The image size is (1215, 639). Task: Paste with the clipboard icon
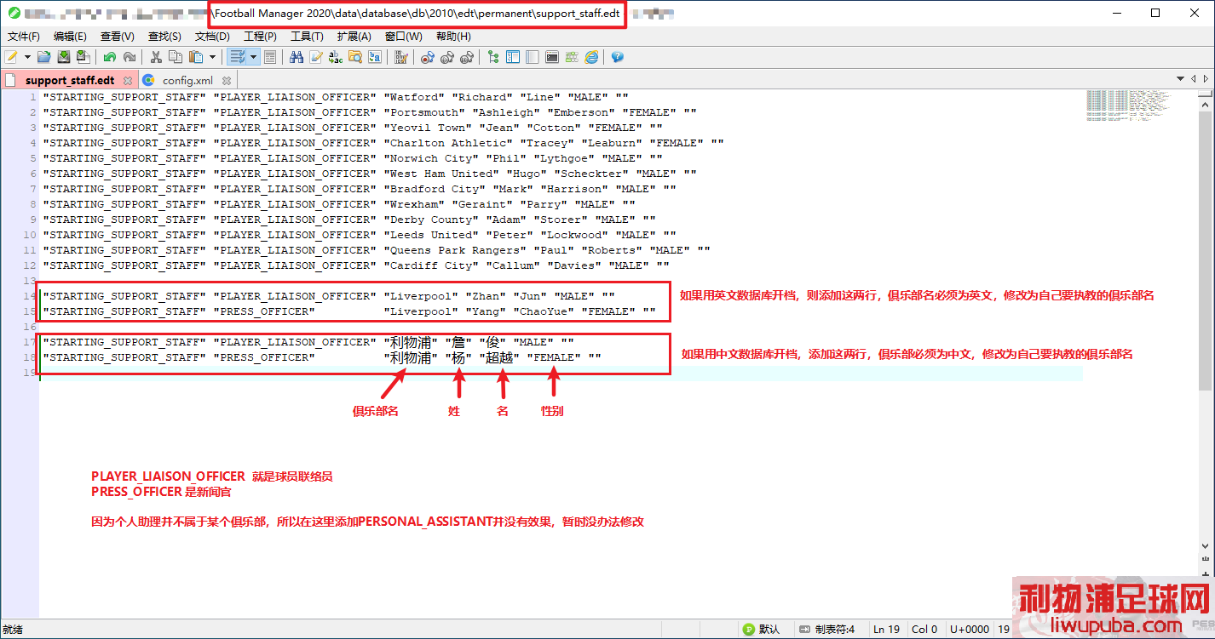(196, 57)
